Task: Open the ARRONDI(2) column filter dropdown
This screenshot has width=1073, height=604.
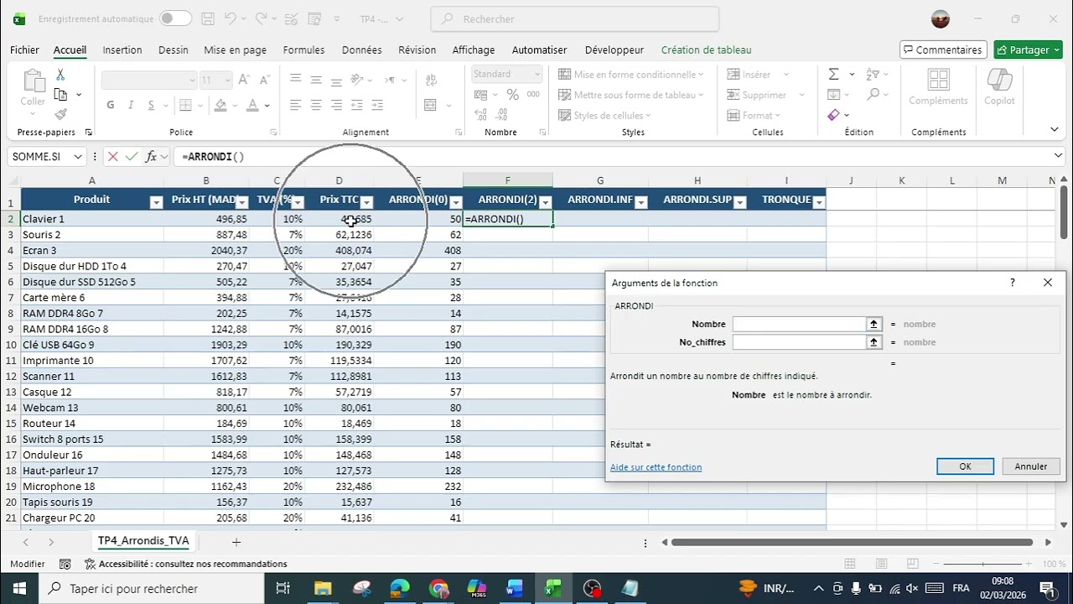Action: (546, 202)
